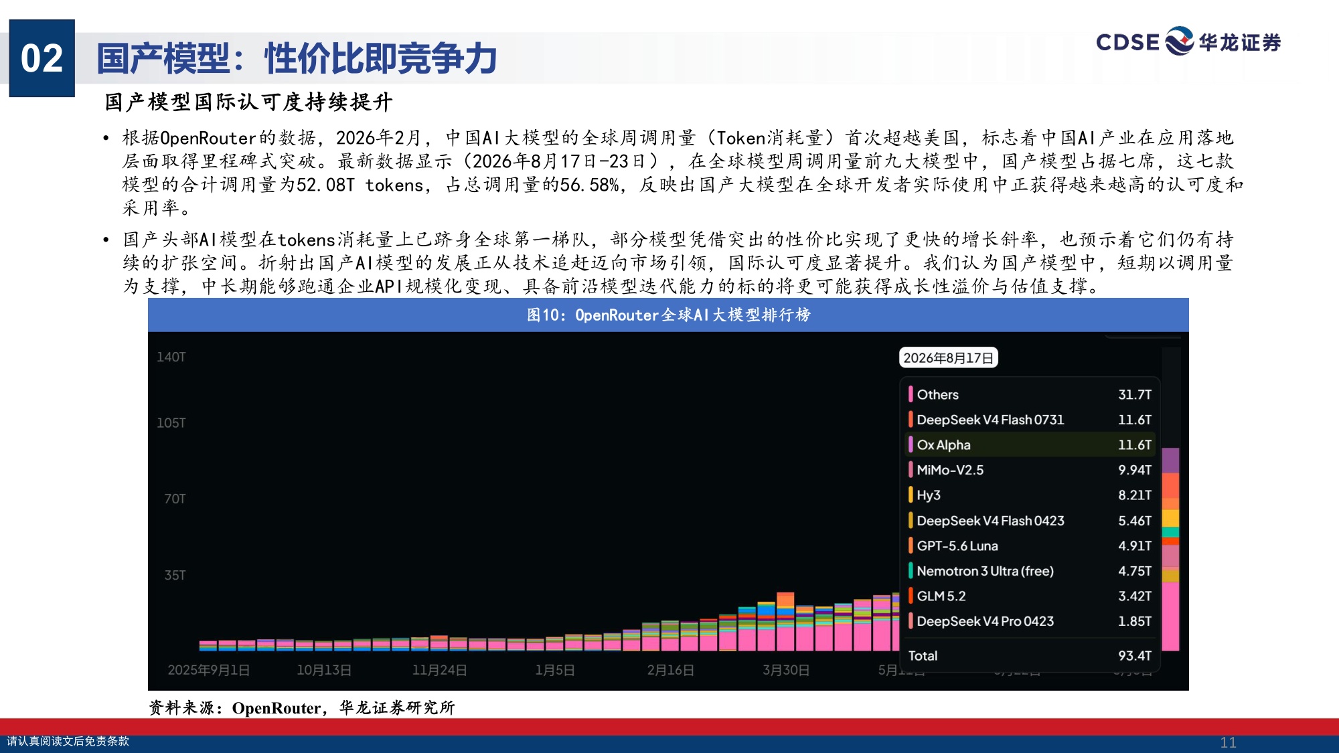1339x753 pixels.
Task: Click the page number 11
Action: coord(1228,742)
